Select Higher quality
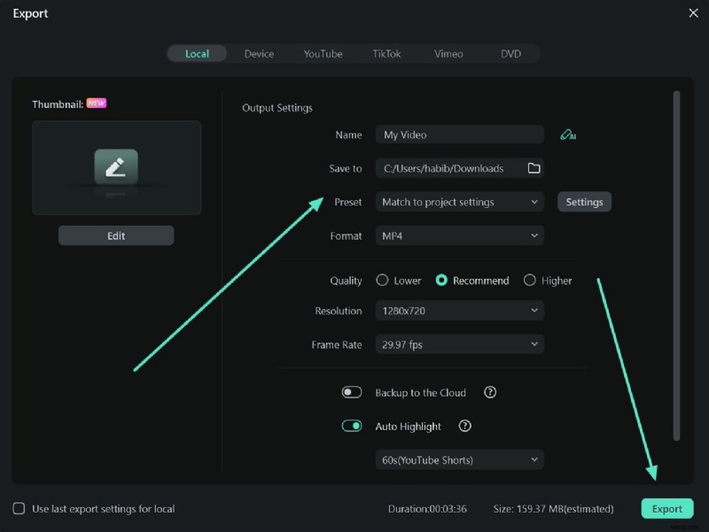 pos(529,280)
